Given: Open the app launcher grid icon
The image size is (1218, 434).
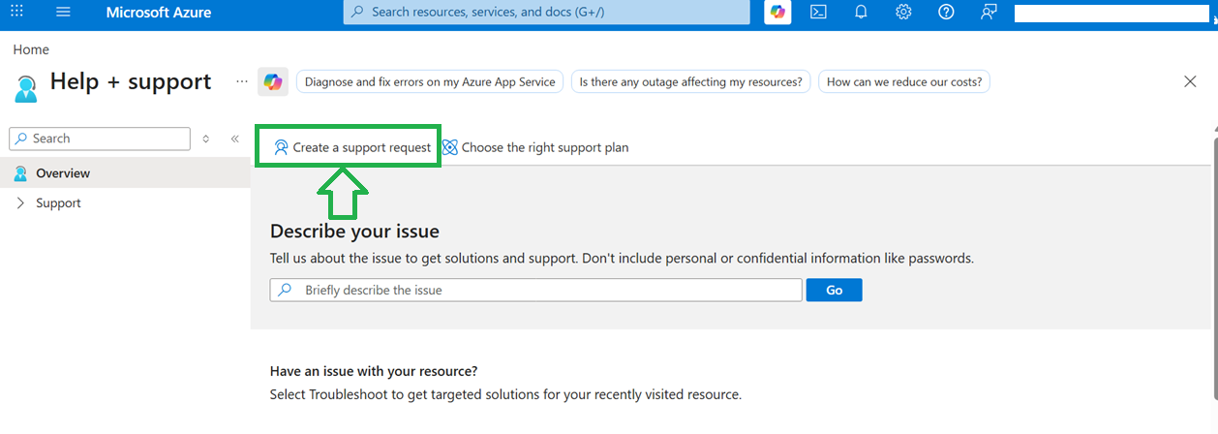Looking at the screenshot, I should tap(16, 13).
